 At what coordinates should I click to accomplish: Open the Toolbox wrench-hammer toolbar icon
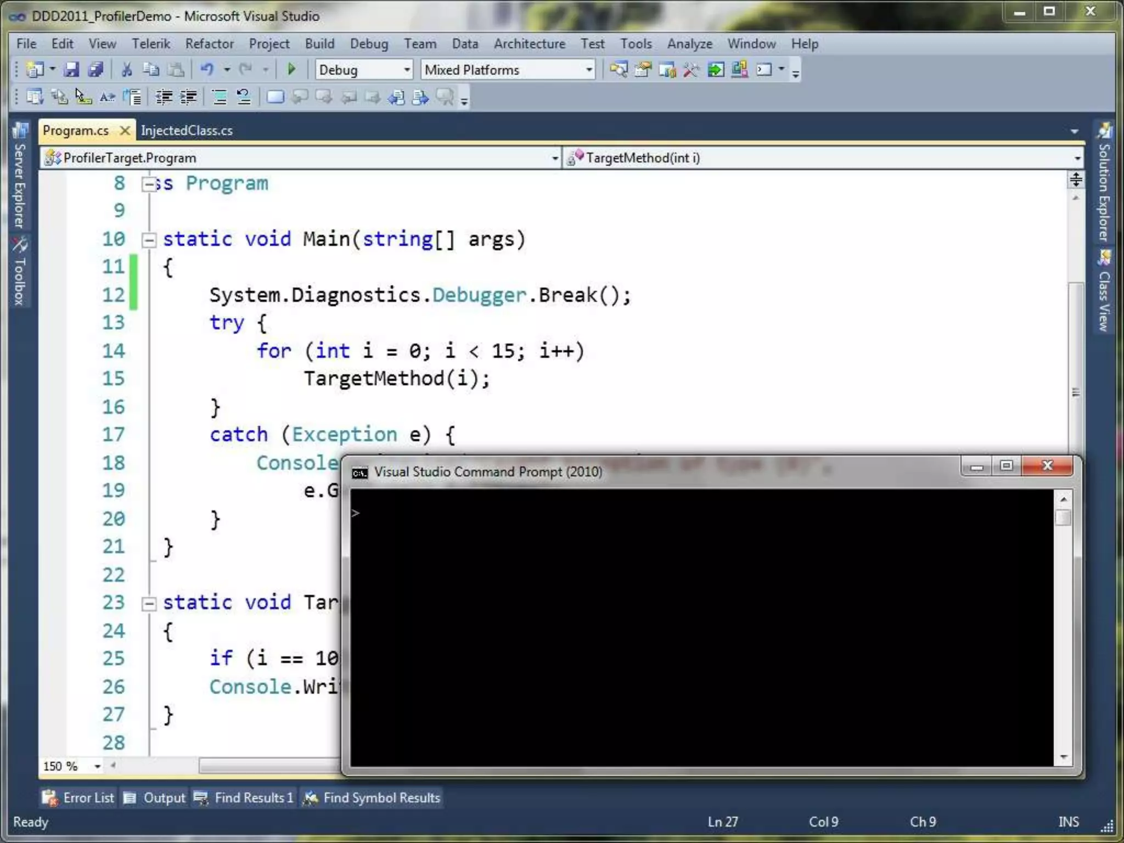691,70
